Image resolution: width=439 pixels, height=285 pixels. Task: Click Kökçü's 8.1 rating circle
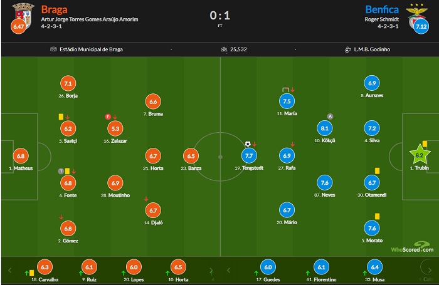tap(325, 128)
